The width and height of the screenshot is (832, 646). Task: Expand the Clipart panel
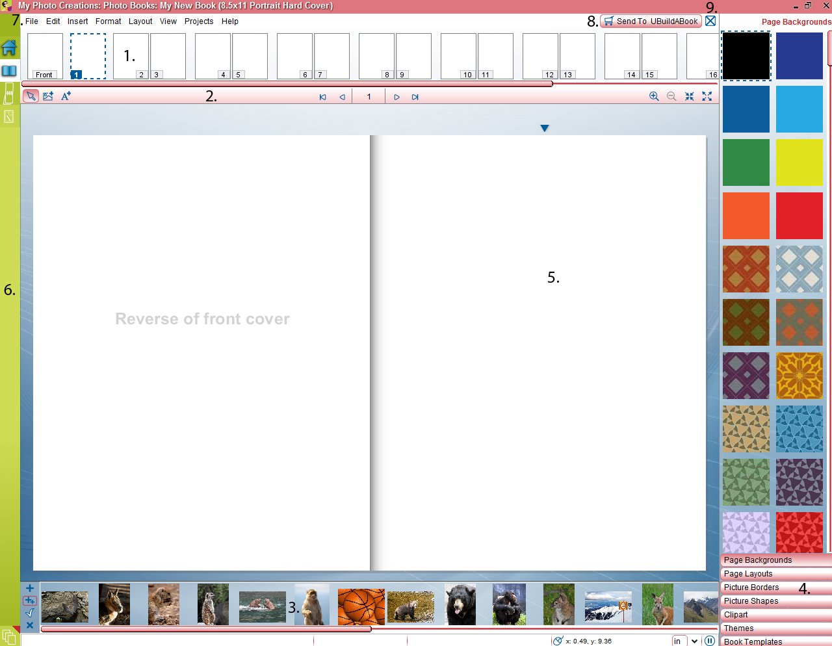[x=776, y=614]
